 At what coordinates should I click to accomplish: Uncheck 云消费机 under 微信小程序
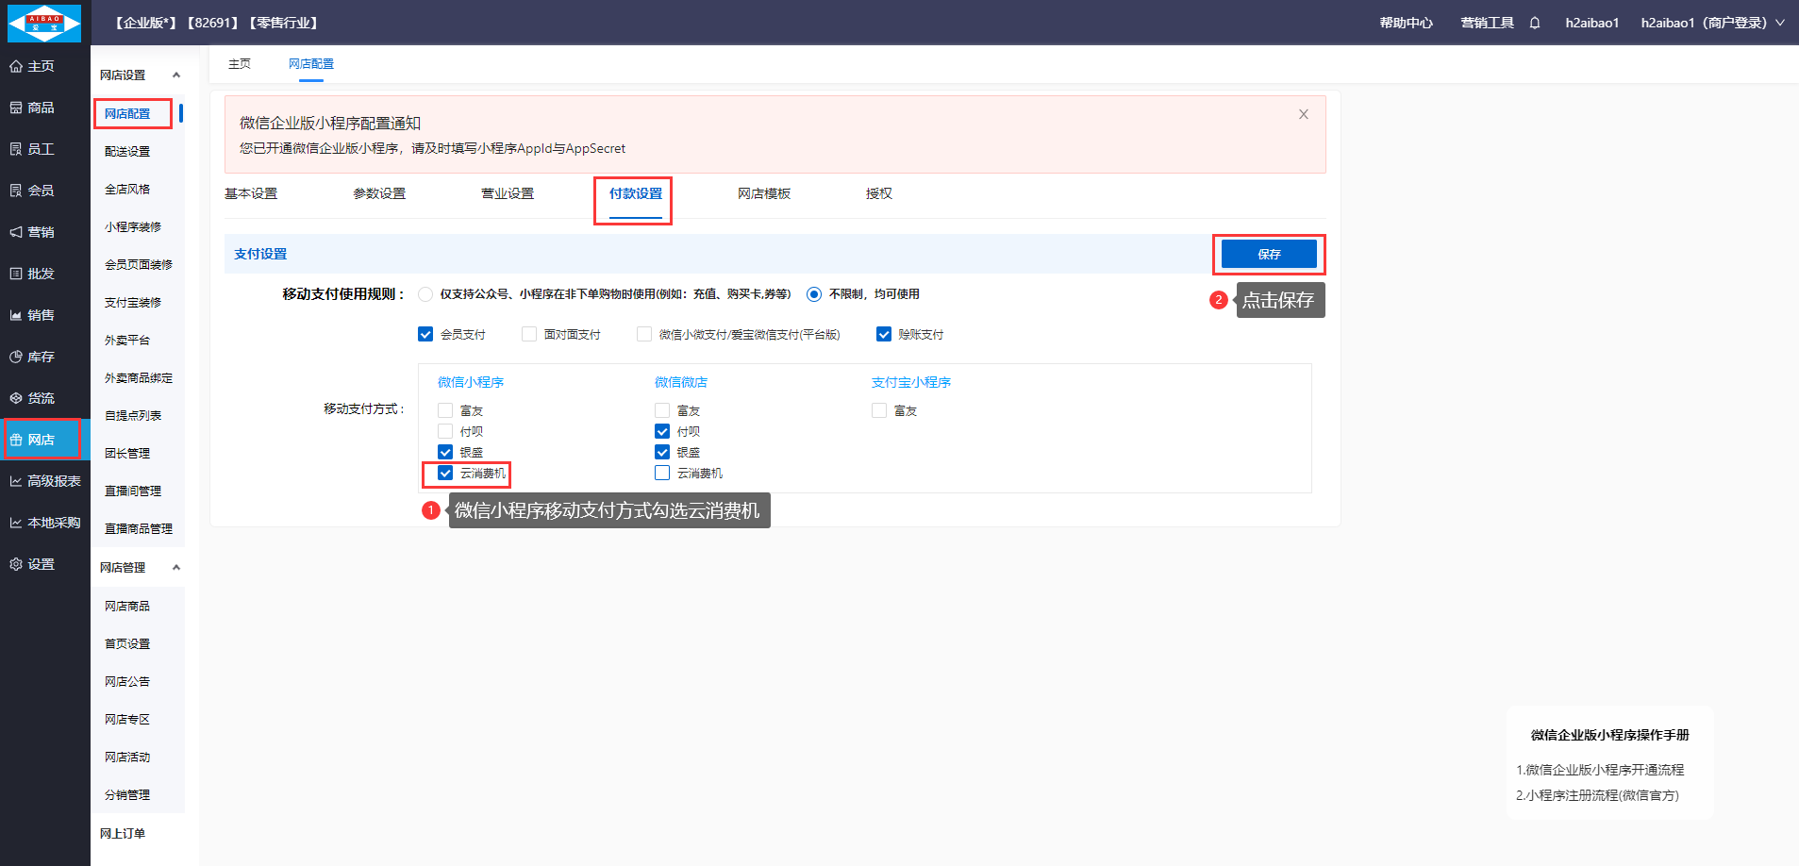(445, 473)
